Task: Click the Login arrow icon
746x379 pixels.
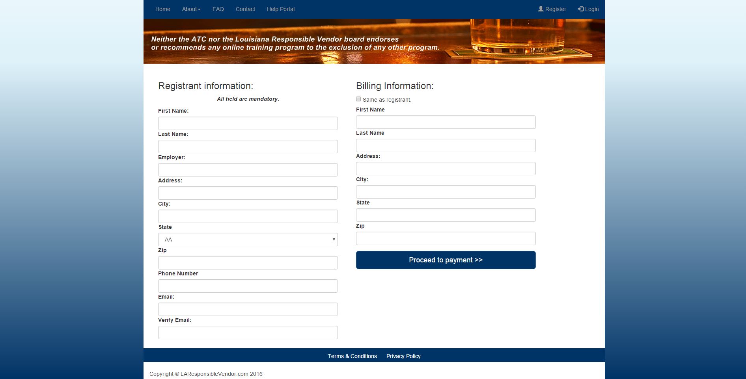Action: click(581, 9)
